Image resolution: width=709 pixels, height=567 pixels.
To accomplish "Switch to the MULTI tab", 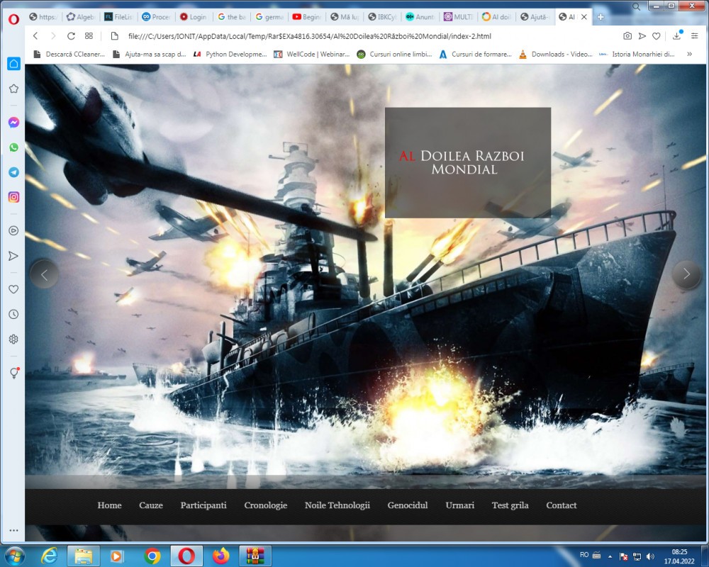I will pyautogui.click(x=458, y=17).
